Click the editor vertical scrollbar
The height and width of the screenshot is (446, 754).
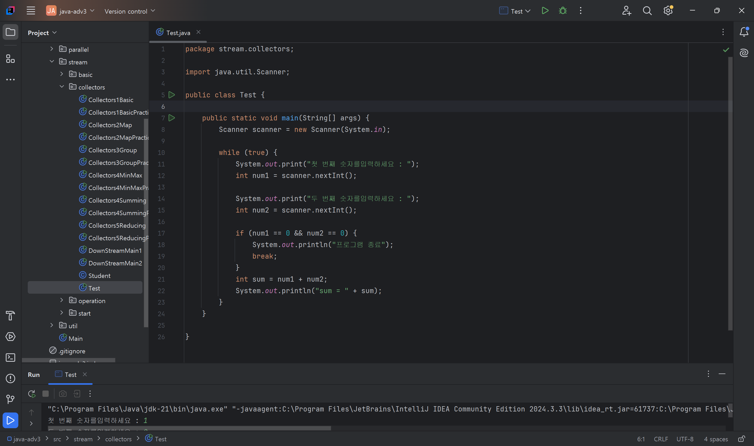(x=730, y=194)
